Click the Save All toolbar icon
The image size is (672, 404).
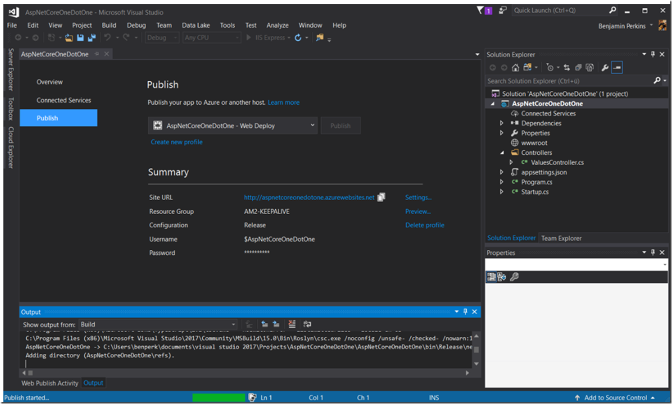(91, 38)
